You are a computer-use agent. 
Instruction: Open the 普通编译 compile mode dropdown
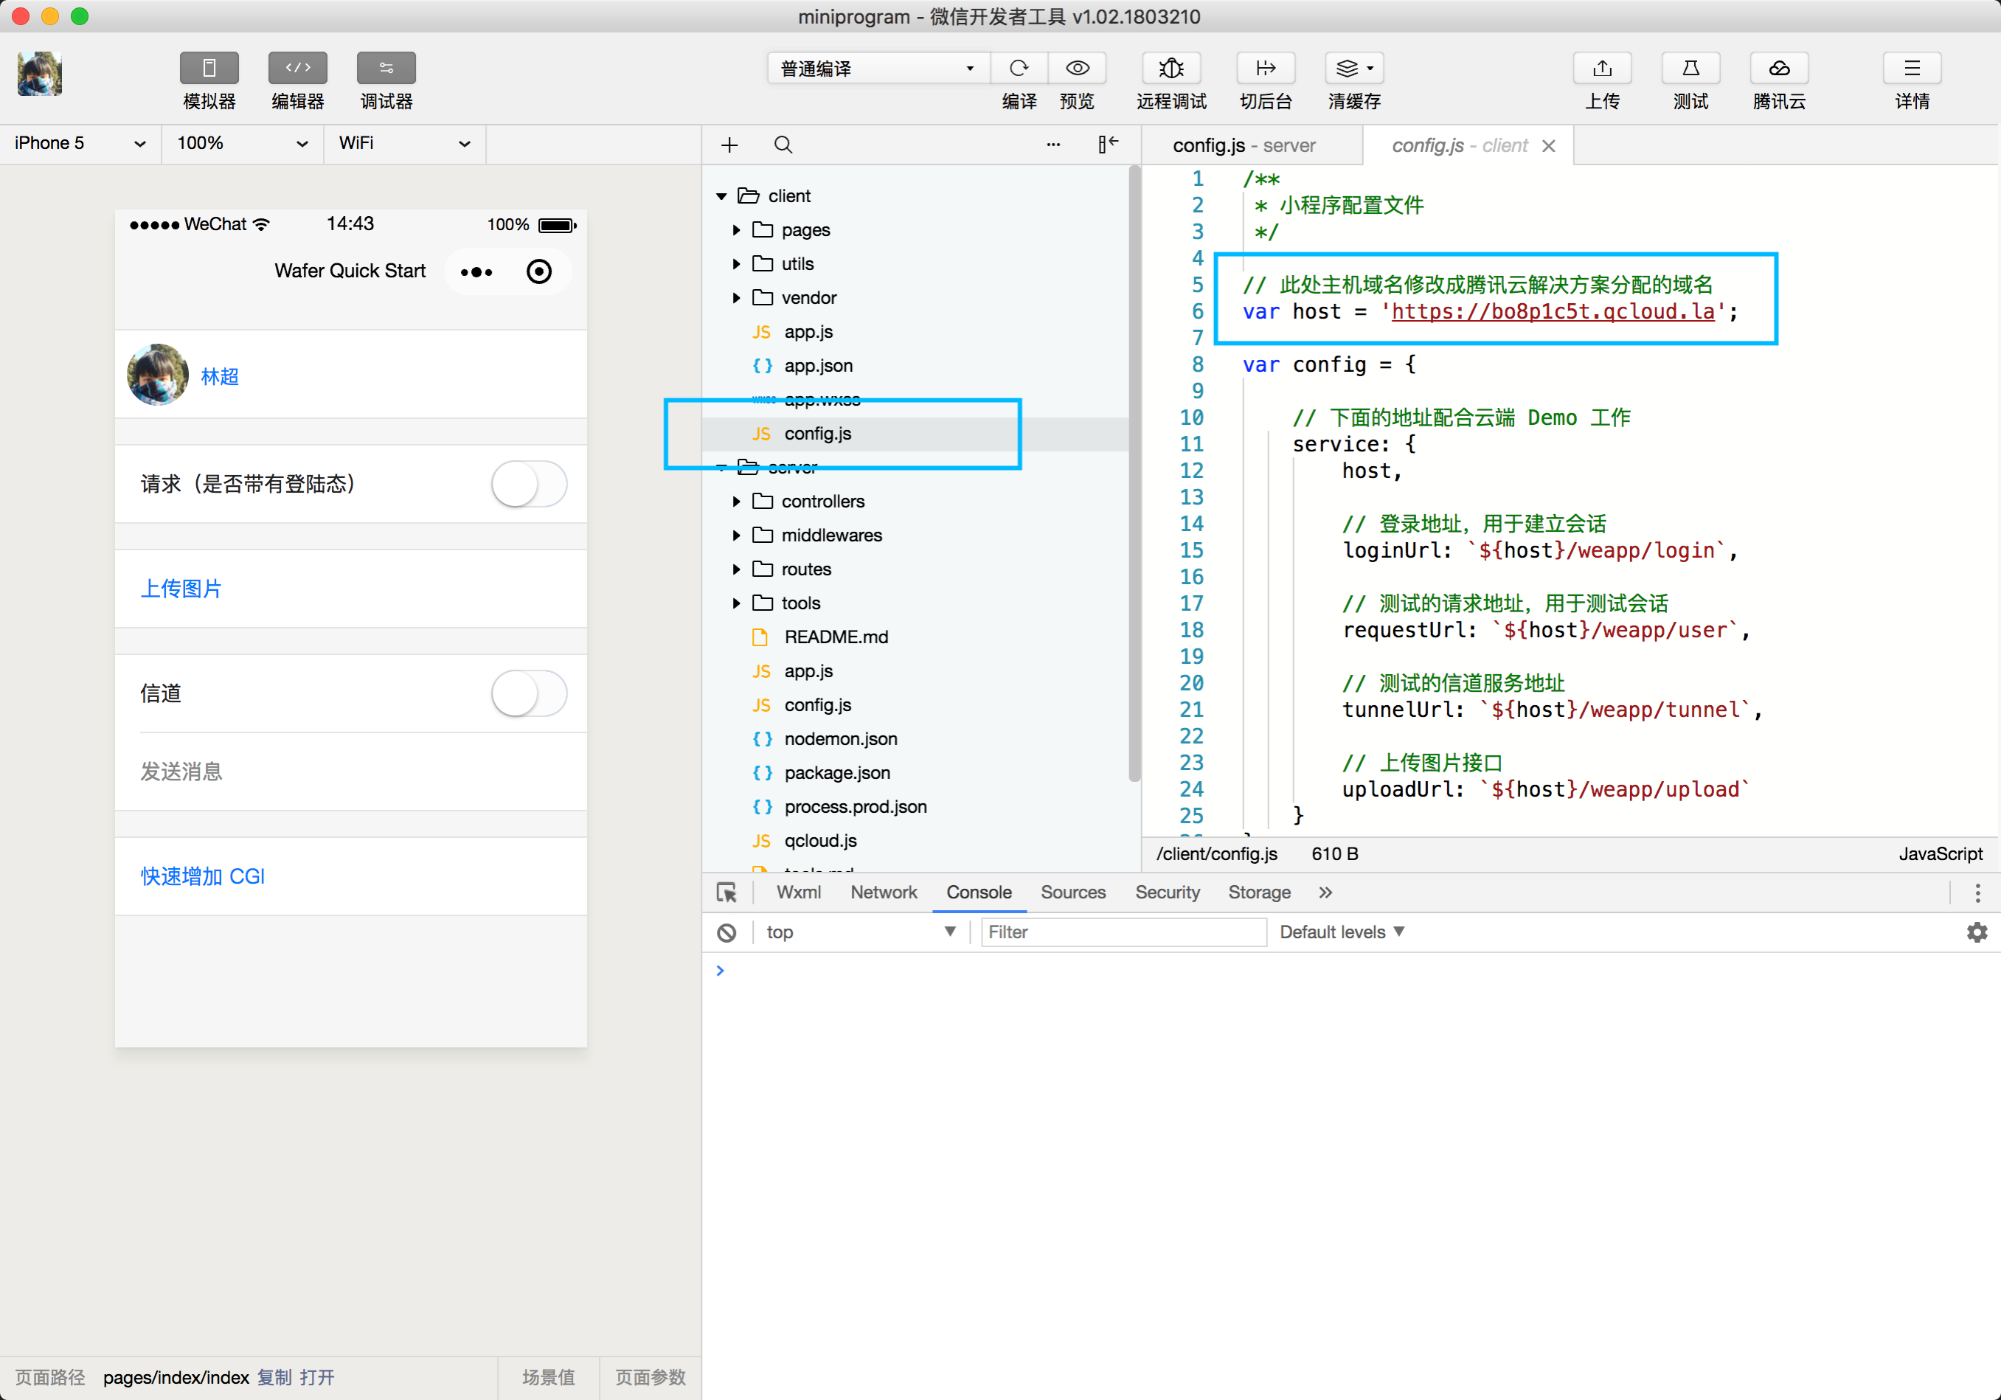pos(877,68)
